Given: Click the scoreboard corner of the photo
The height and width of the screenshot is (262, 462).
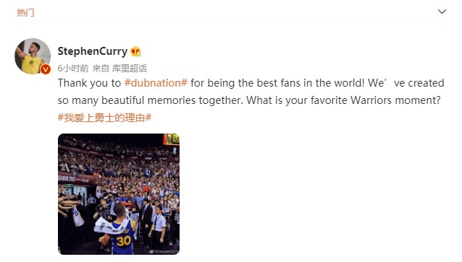Looking at the screenshot, I should point(171,139).
